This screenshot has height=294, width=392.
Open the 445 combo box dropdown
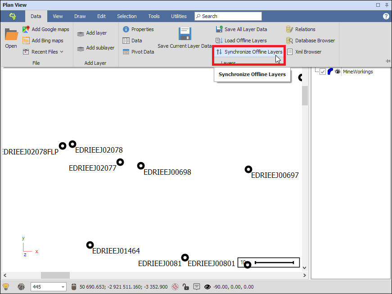[63, 287]
